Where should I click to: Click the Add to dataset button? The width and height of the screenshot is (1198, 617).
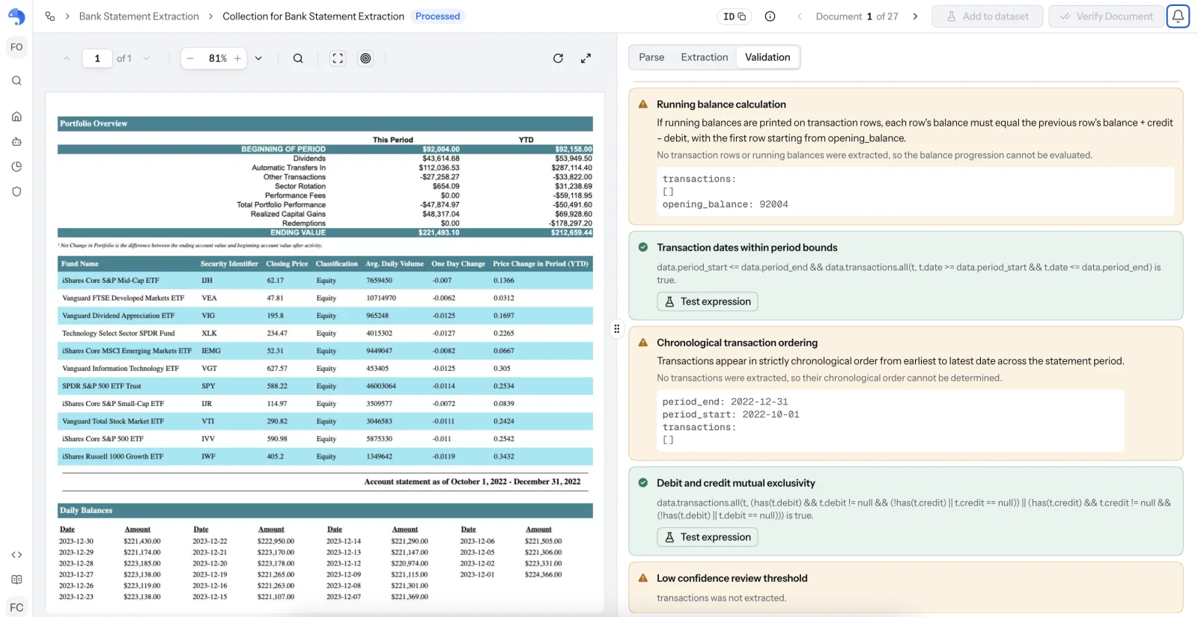pyautogui.click(x=987, y=16)
